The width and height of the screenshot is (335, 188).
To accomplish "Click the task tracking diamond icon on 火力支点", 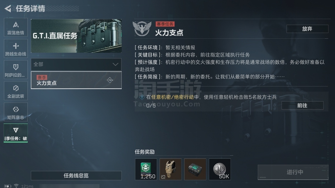I will 110,80.
